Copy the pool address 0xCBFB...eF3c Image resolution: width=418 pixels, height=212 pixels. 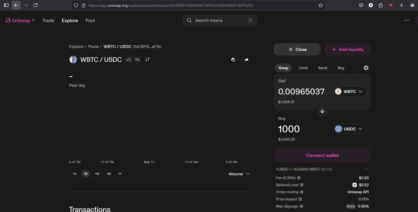147,46
